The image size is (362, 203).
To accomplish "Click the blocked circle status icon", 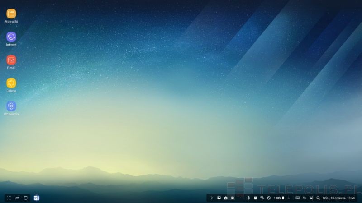I will point(269,198).
